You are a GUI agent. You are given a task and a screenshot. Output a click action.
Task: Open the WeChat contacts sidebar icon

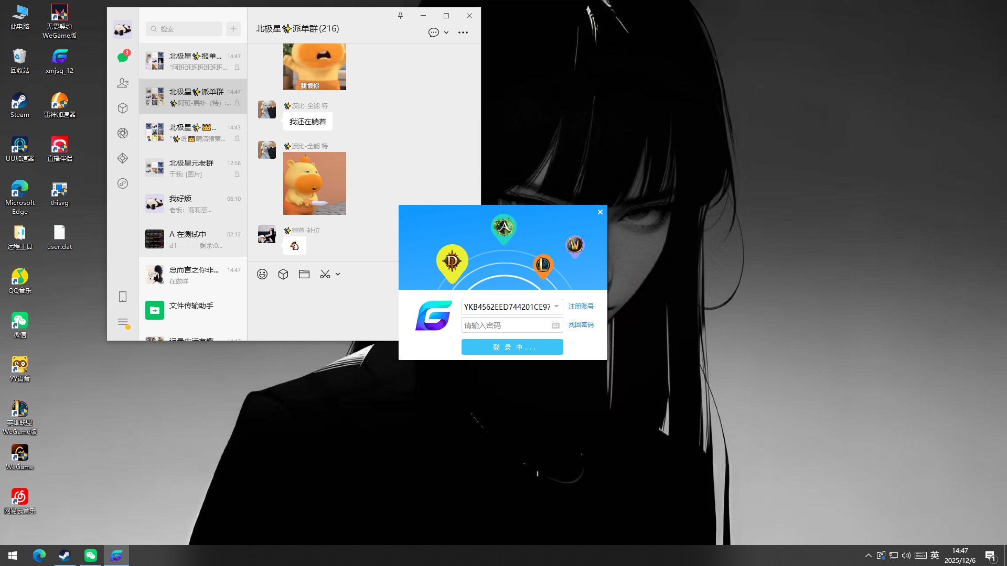click(x=123, y=83)
